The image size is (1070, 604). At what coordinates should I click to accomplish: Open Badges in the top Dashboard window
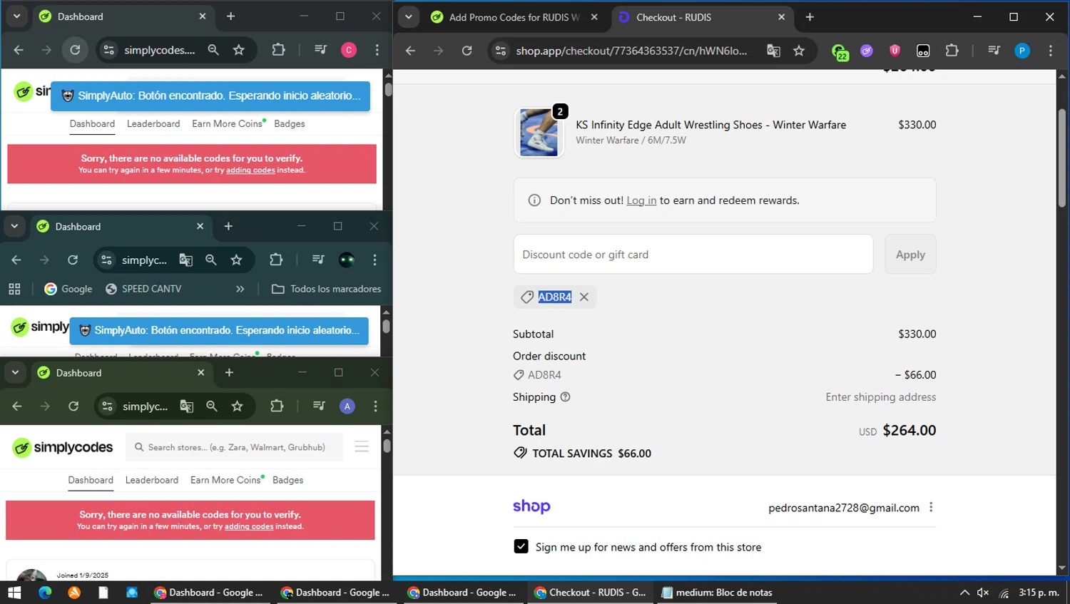pos(290,123)
